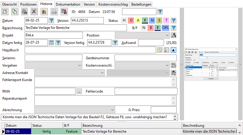This screenshot has width=243, height=135.
Task: Click the jump-to-address house icon
Action: click(174, 73)
